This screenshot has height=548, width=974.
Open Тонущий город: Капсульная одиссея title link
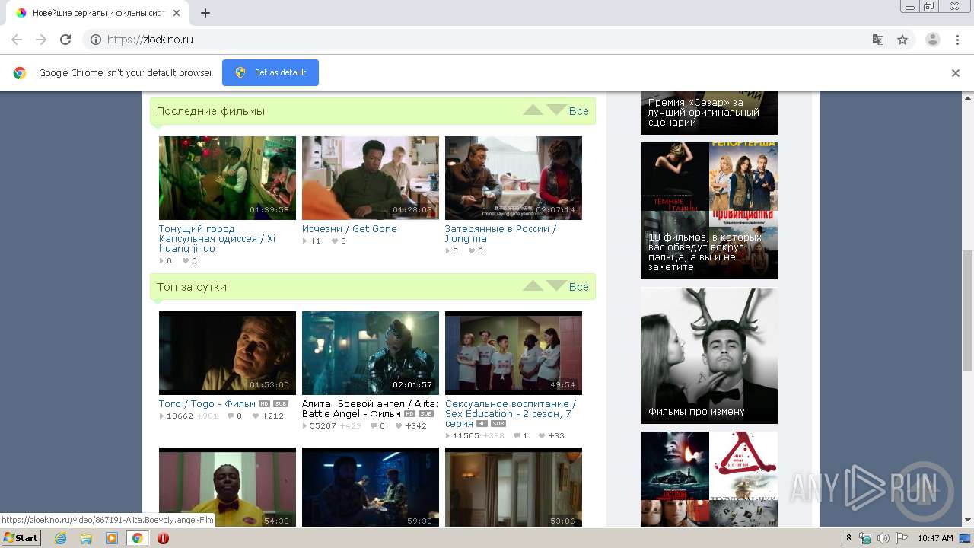(217, 238)
